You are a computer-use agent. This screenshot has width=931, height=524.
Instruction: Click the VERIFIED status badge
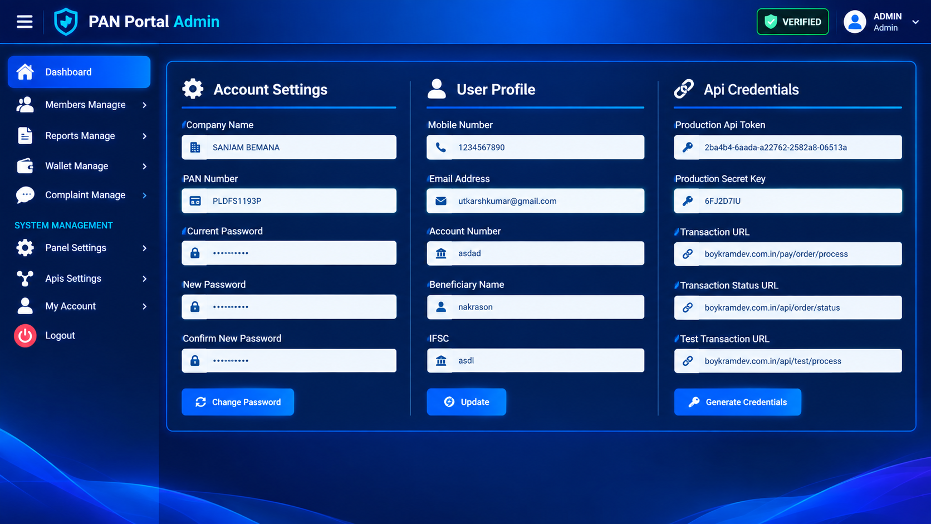coord(793,22)
